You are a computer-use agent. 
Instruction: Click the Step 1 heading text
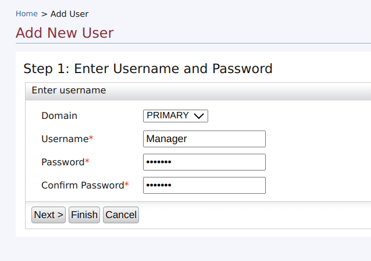pyautogui.click(x=148, y=68)
